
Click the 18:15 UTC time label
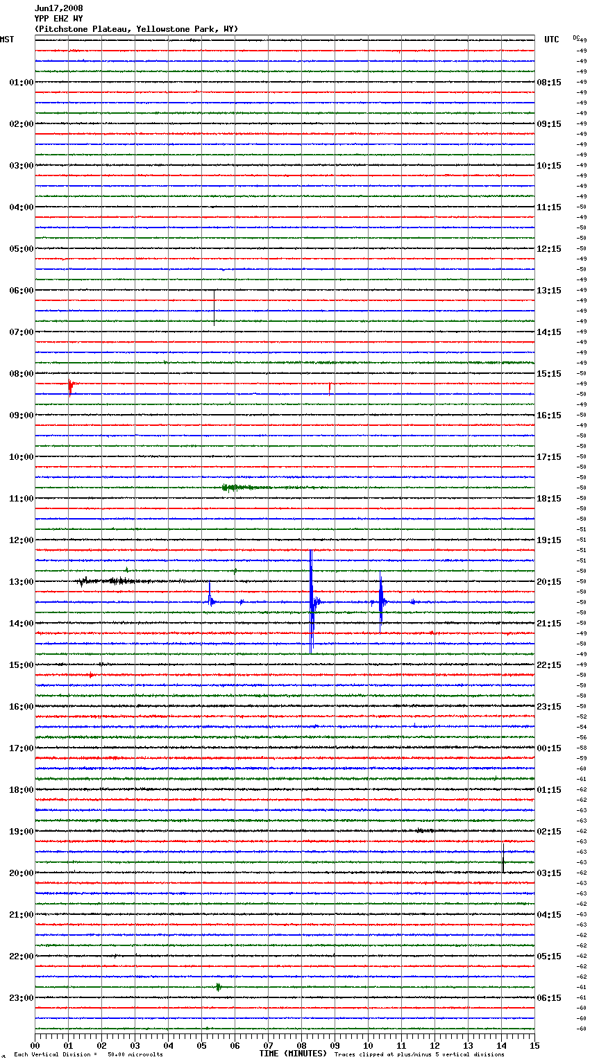point(549,499)
